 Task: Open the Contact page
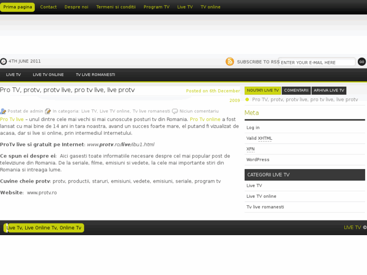(x=48, y=7)
